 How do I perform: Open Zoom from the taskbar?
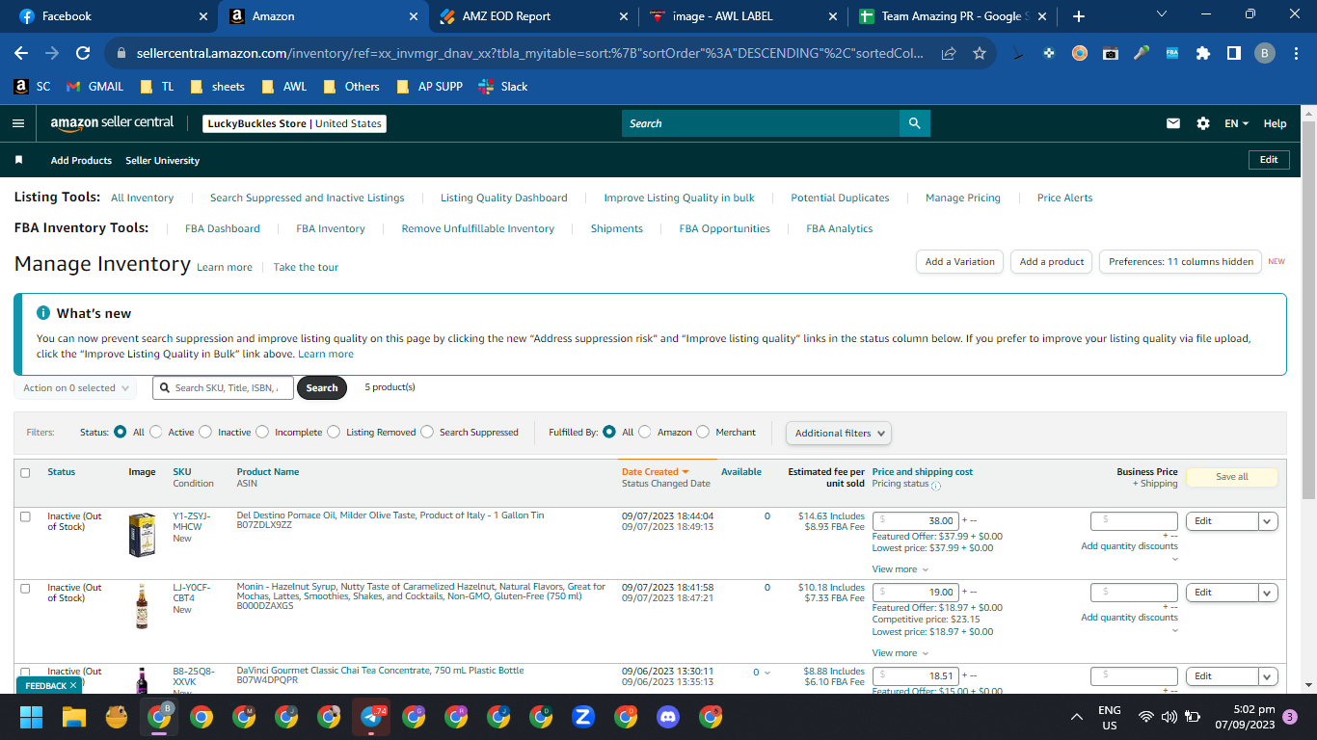(x=582, y=717)
